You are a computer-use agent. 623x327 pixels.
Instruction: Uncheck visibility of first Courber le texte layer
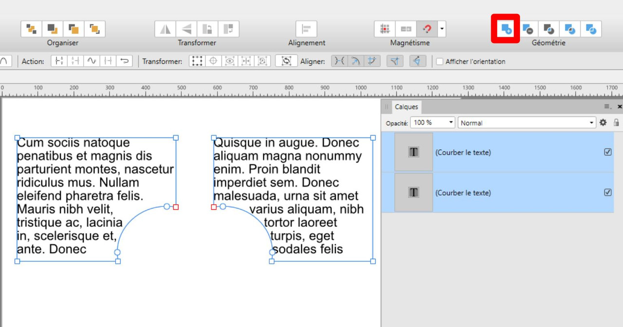(x=607, y=152)
